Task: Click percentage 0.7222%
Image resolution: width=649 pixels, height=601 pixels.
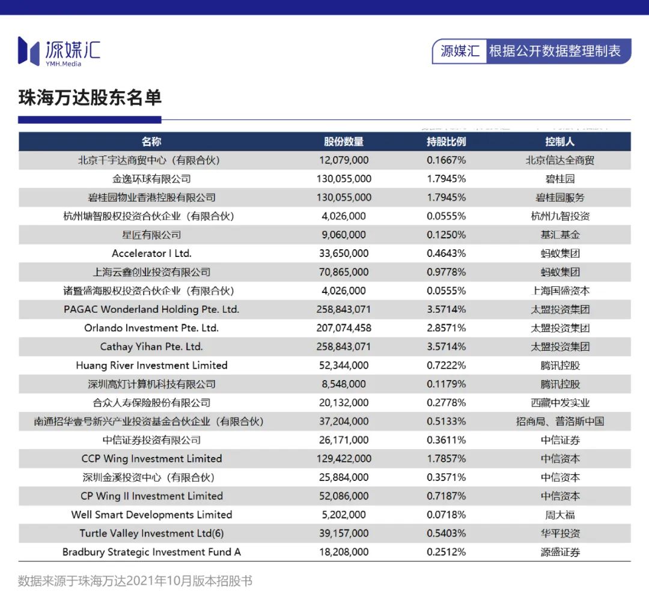Action: pyautogui.click(x=446, y=365)
